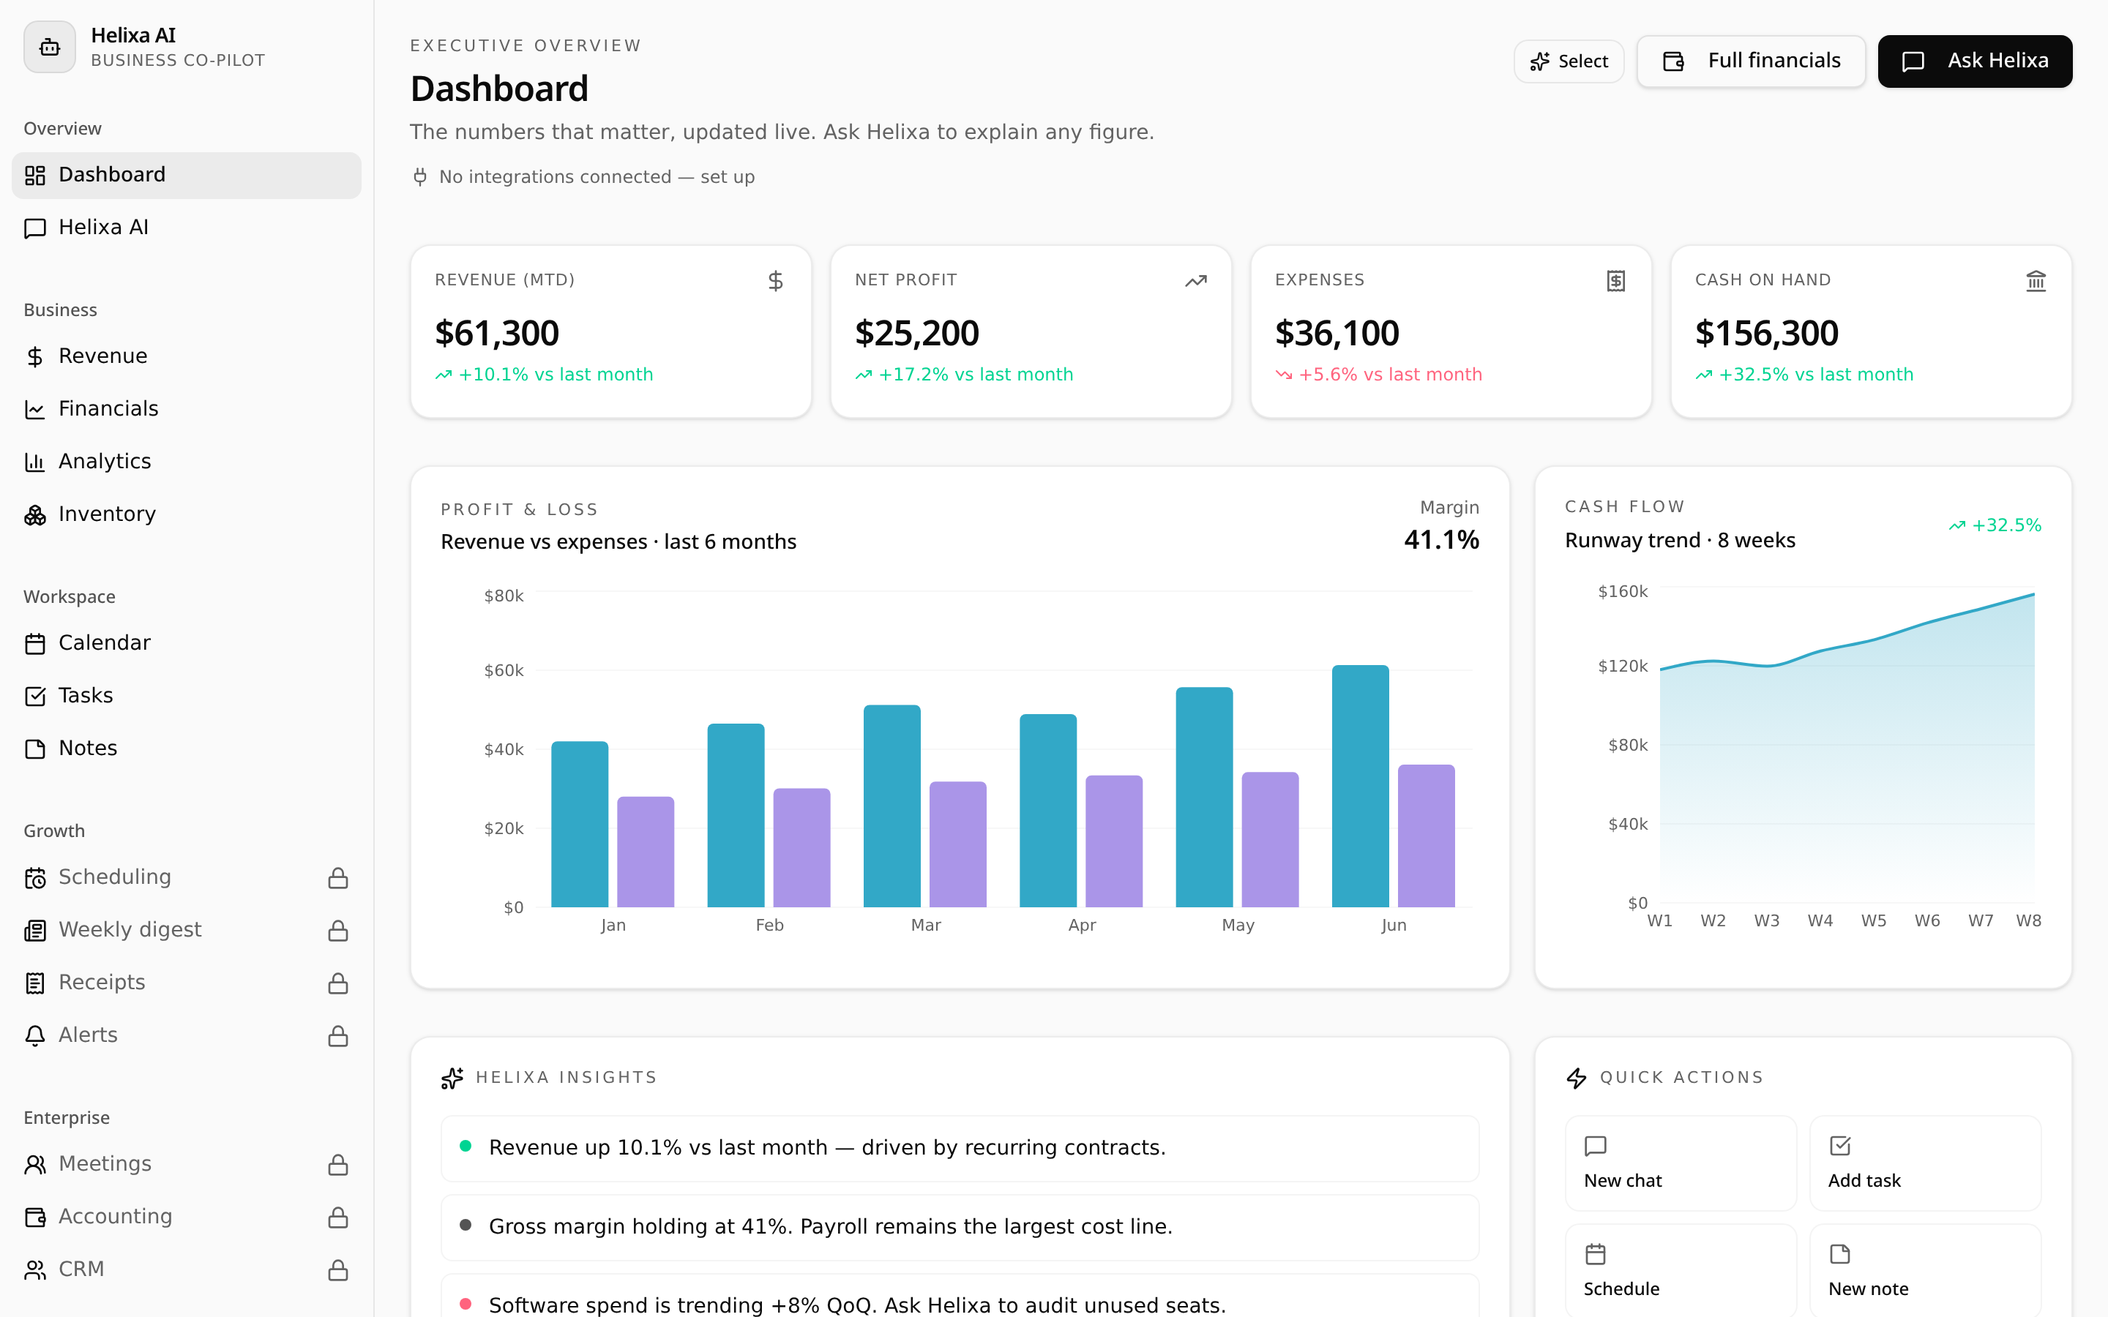Click the wallet icon on Full financials button
Image resolution: width=2108 pixels, height=1317 pixels.
tap(1673, 61)
